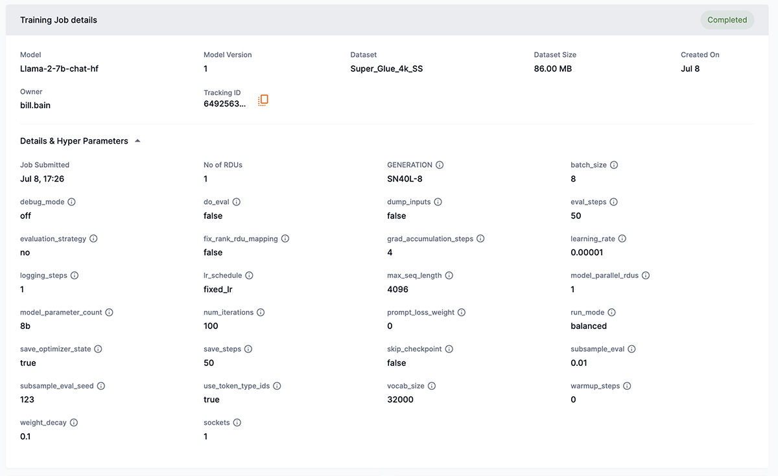The image size is (778, 476).
Task: Click info icon next to batch_size
Action: click(x=614, y=165)
